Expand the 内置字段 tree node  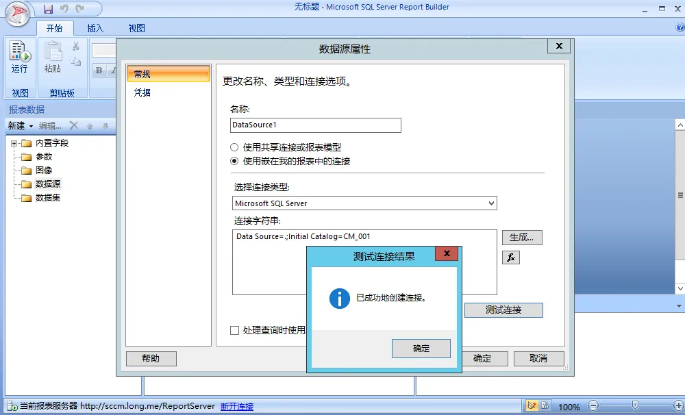(x=14, y=143)
